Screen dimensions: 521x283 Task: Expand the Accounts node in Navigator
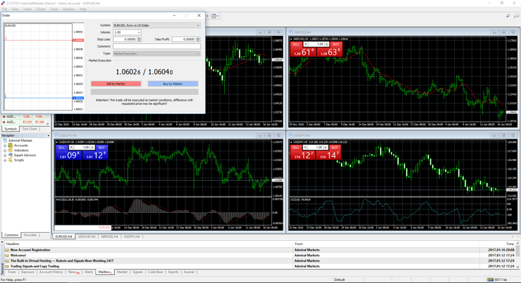click(x=5, y=146)
